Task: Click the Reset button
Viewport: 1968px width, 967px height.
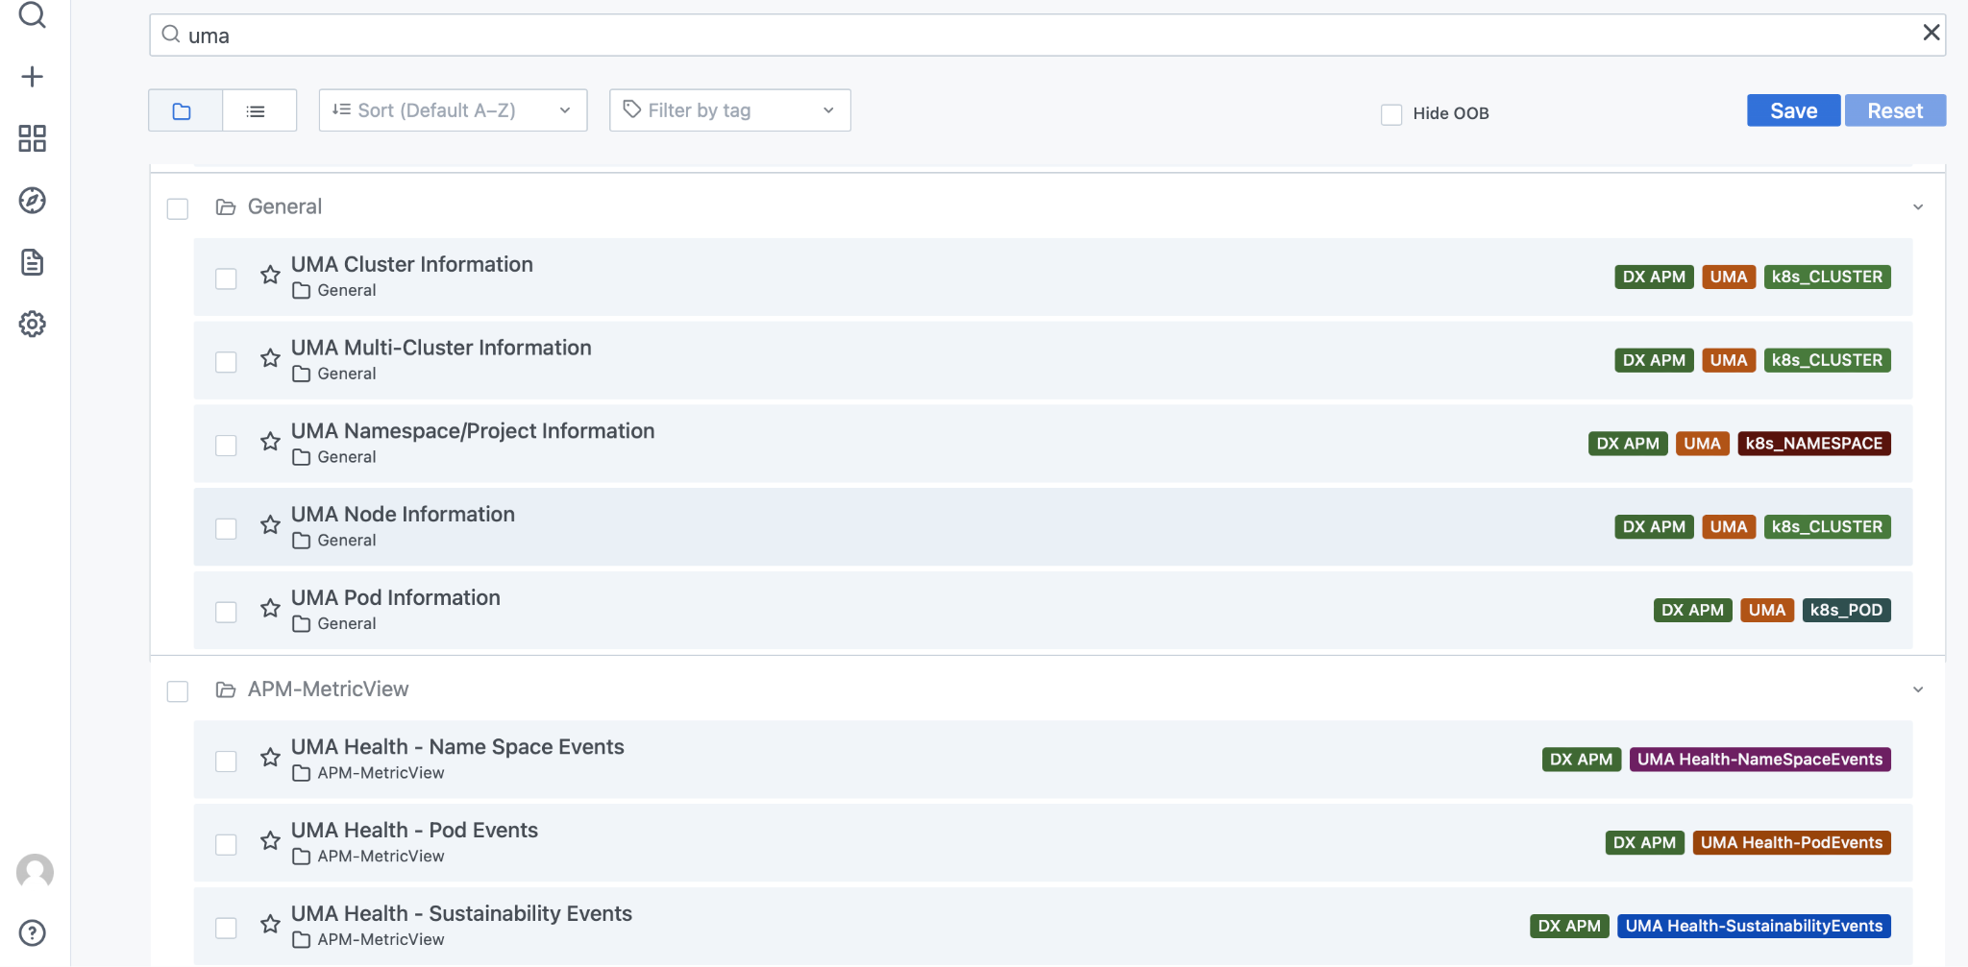Action: pos(1894,109)
